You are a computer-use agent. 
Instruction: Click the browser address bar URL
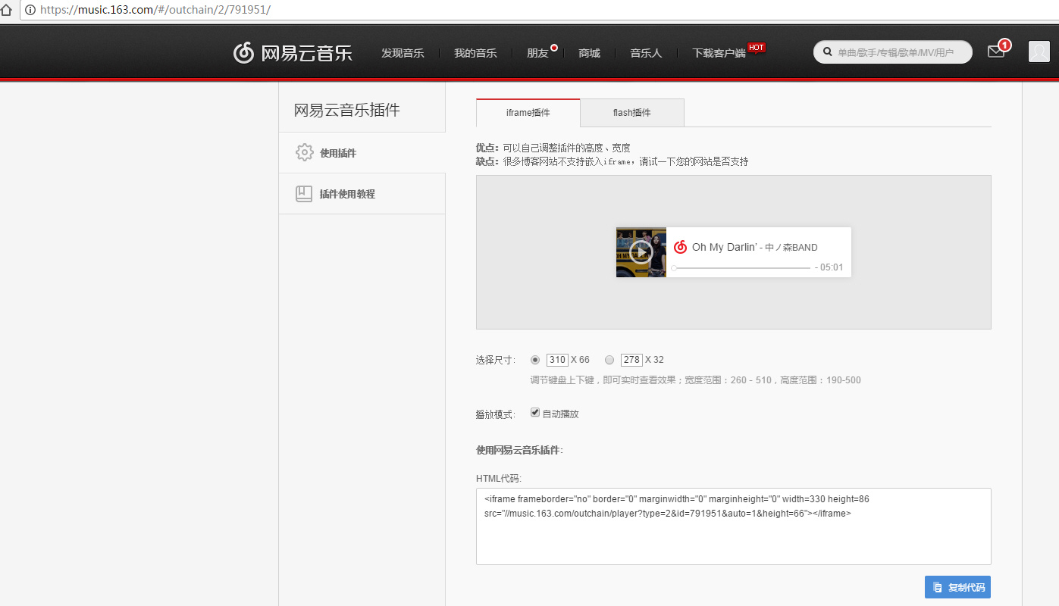click(x=155, y=10)
